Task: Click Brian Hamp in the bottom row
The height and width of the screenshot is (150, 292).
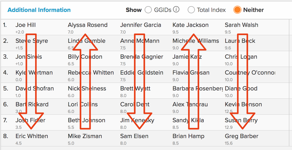Action: coord(188,136)
